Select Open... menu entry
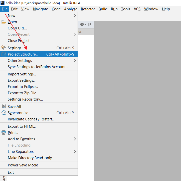This screenshot has width=181, height=181. point(39,22)
